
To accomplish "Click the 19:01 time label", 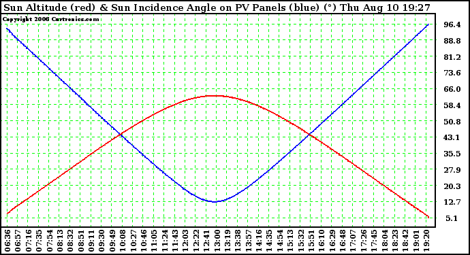I will [416, 241].
